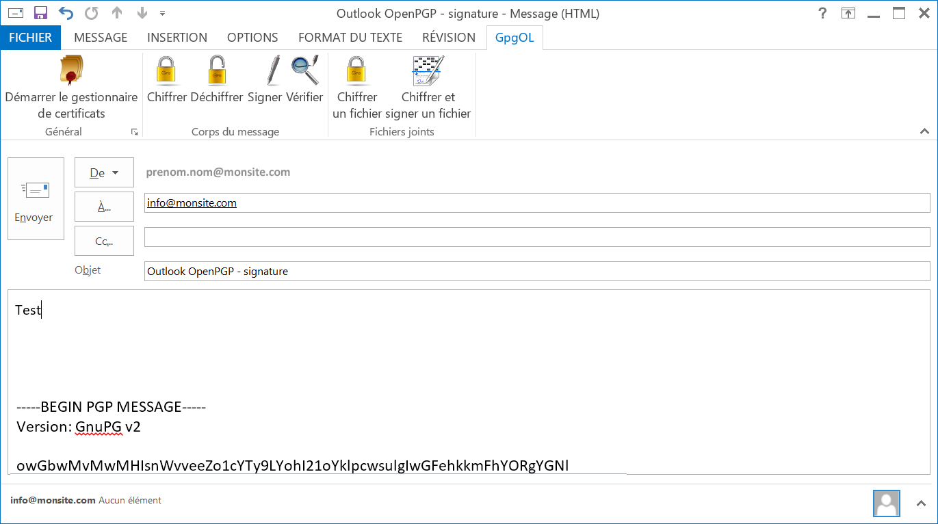Switch to the MESSAGE tab

(x=101, y=38)
